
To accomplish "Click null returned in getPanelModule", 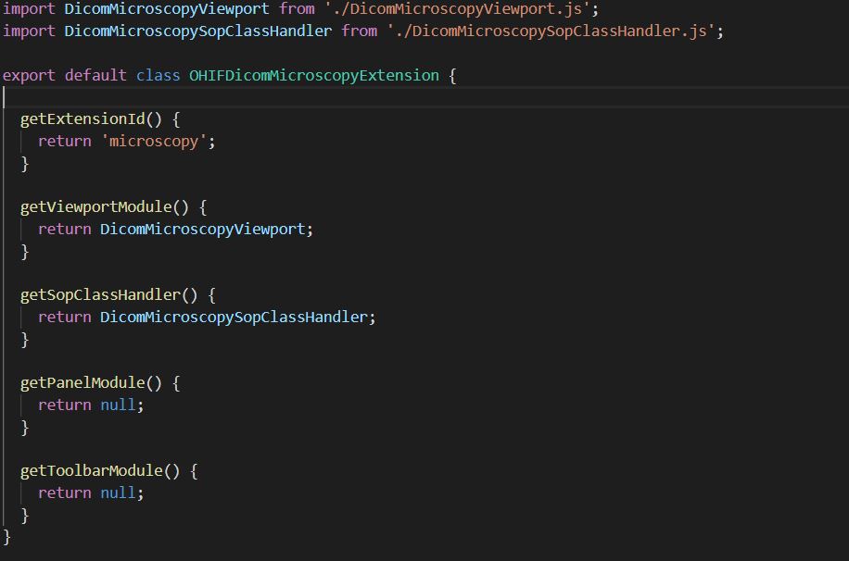I will [119, 405].
